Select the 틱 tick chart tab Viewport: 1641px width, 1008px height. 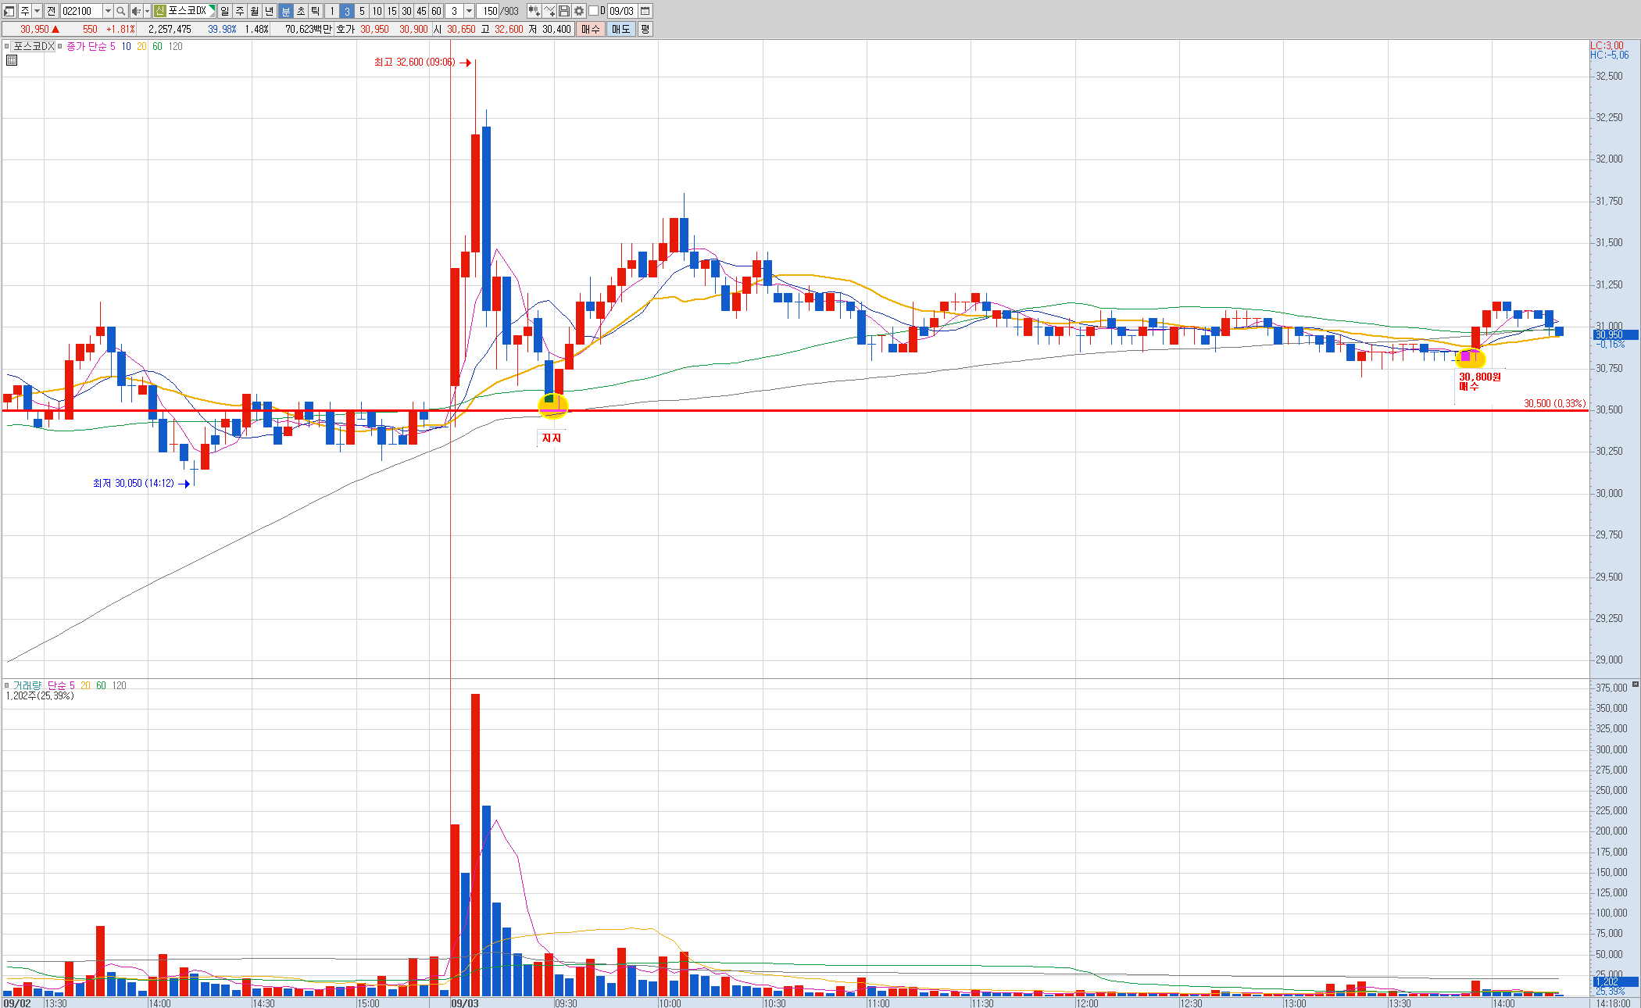click(315, 11)
